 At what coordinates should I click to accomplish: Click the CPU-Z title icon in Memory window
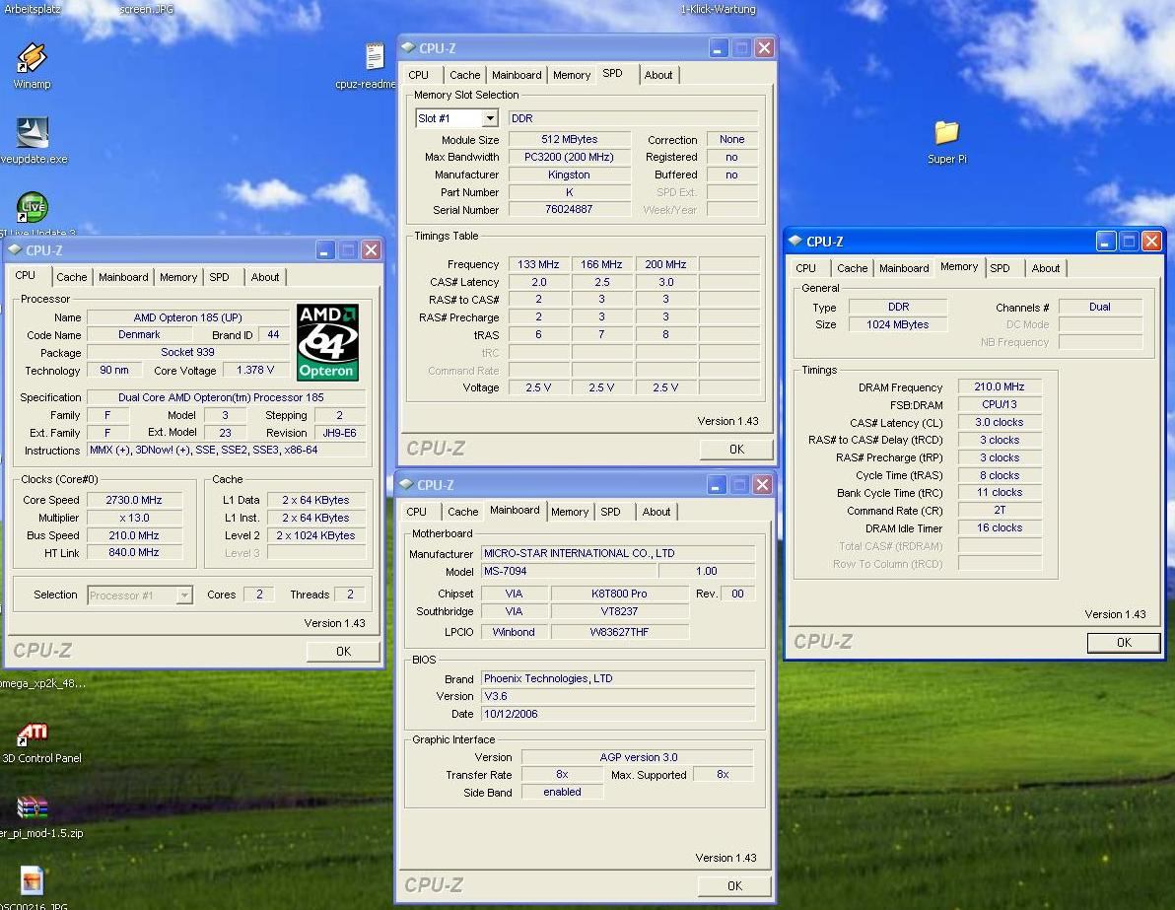[795, 242]
